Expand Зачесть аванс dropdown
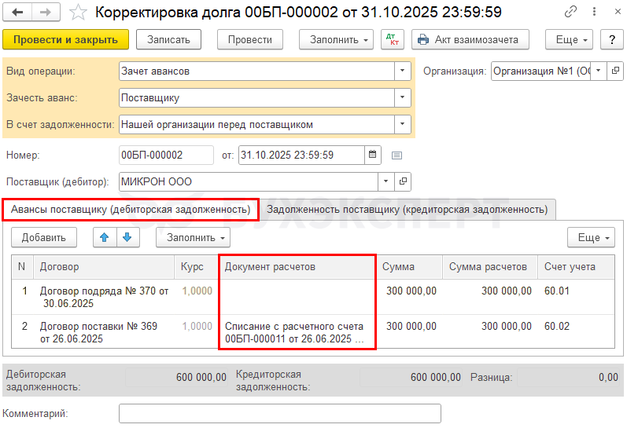627x428 pixels. [x=402, y=98]
